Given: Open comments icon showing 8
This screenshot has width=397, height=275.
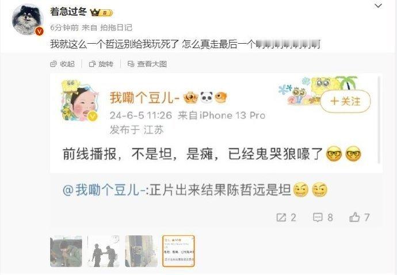Looking at the screenshot, I should point(323,217).
